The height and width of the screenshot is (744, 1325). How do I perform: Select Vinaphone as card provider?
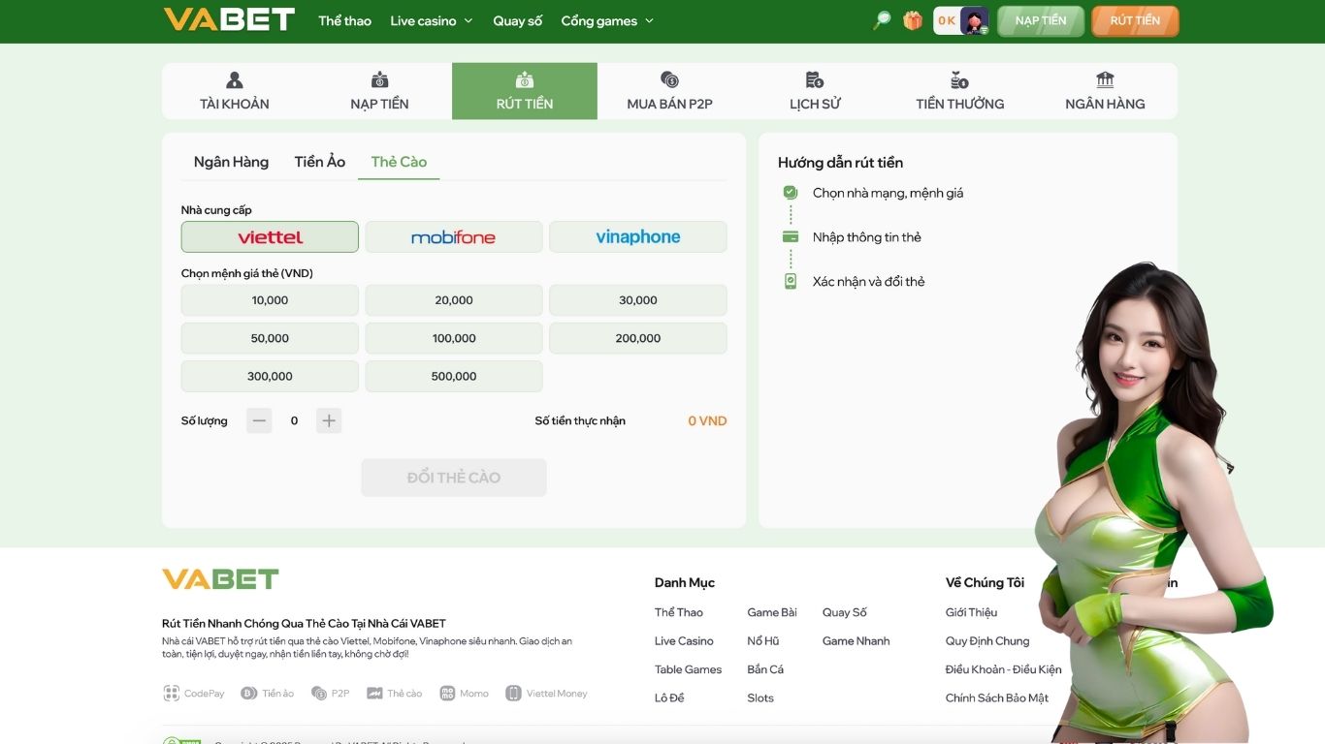click(637, 237)
